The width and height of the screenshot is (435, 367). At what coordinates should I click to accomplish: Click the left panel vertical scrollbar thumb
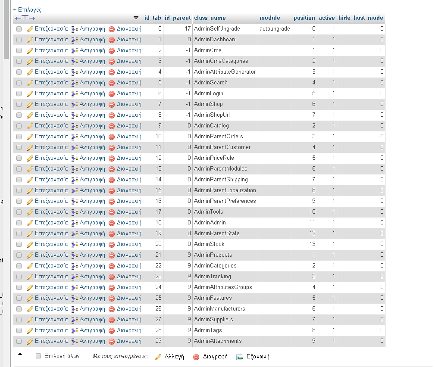[x=6, y=29]
